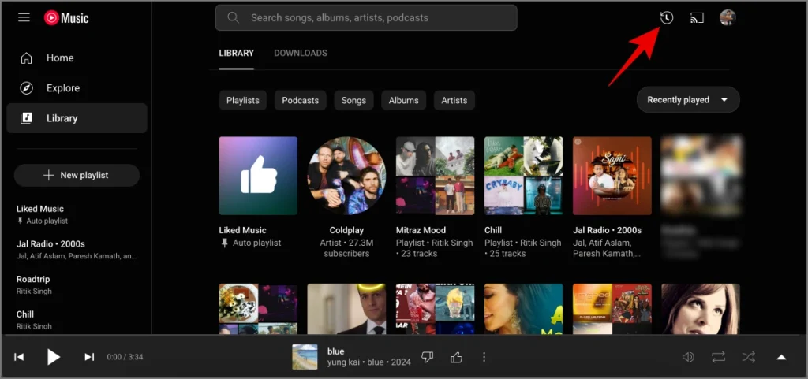Toggle repeat mode

tap(718, 357)
